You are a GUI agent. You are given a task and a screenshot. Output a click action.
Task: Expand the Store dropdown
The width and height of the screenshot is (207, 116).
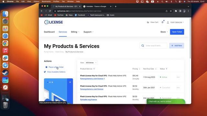[x=164, y=32]
